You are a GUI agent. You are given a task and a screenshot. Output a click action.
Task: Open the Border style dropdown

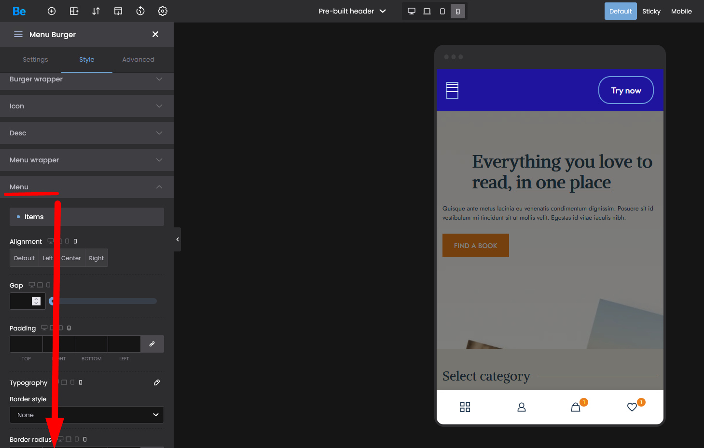point(87,415)
